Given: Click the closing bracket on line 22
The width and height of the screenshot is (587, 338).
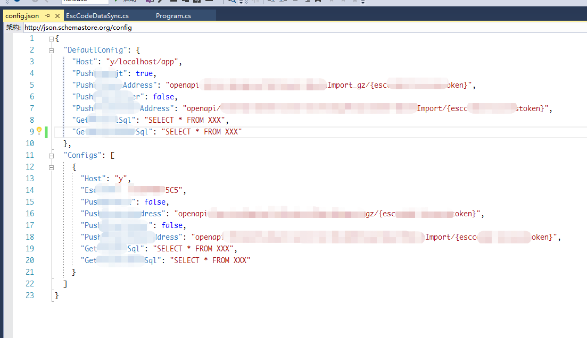Looking at the screenshot, I should tap(65, 284).
